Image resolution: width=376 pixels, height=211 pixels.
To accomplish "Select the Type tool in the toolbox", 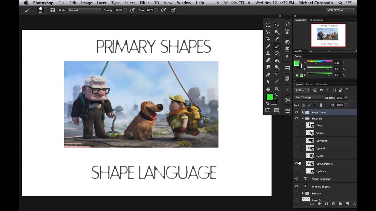I will click(277, 75).
